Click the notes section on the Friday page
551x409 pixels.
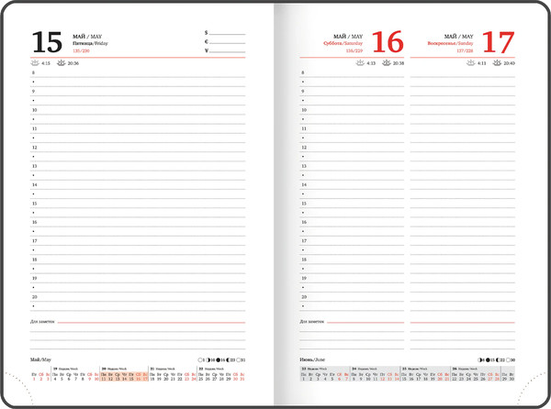click(x=138, y=323)
